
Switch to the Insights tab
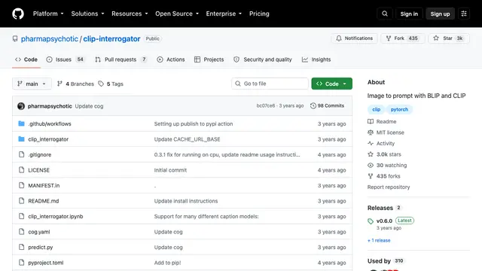316,59
